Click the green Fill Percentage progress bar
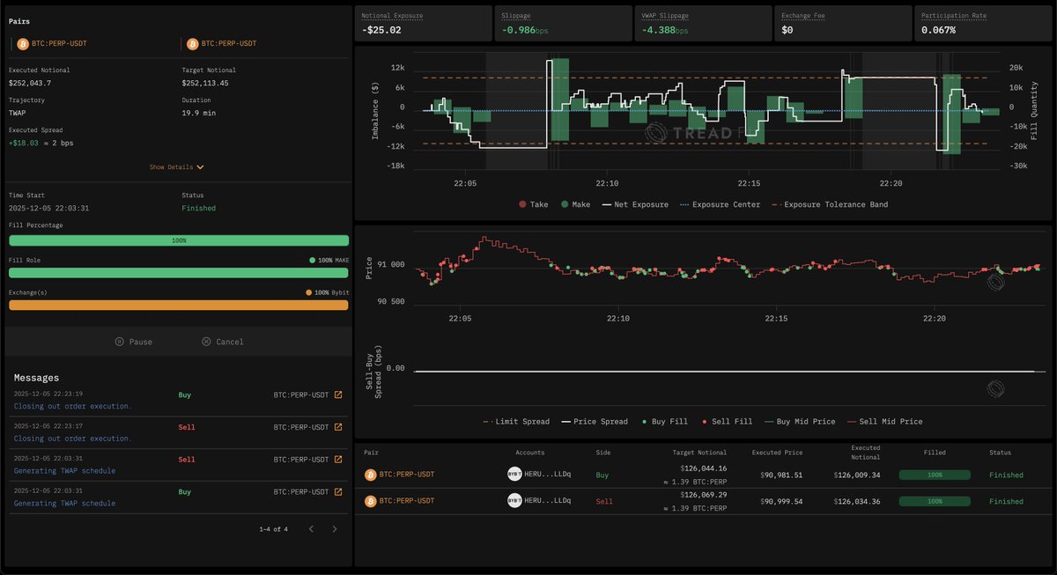Viewport: 1057px width, 575px height. (x=178, y=240)
